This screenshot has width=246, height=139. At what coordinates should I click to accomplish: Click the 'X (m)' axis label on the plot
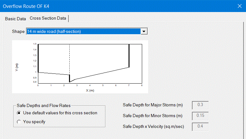coord(90,91)
